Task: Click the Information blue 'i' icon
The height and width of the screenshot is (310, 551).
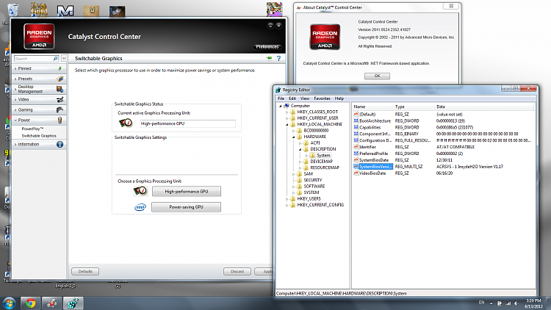Action: 60,144
